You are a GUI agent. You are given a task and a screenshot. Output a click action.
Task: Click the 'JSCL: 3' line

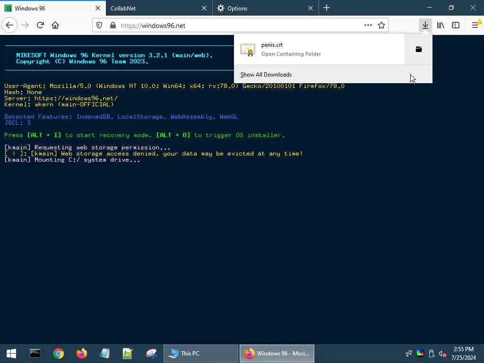(x=17, y=123)
